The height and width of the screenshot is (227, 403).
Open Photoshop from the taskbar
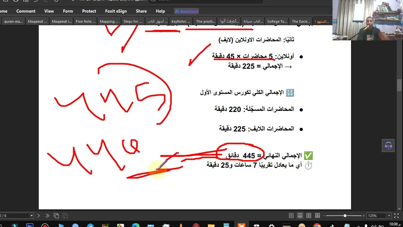(x=30, y=225)
